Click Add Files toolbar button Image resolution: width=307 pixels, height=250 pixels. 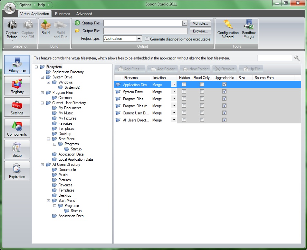pyautogui.click(x=130, y=69)
